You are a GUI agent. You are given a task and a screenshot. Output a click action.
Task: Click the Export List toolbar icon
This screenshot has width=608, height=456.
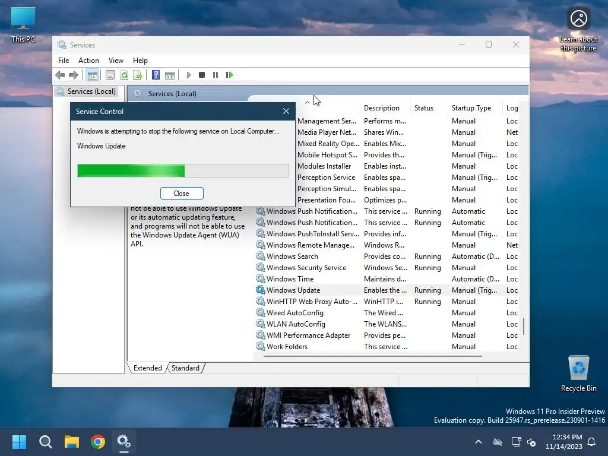tap(138, 75)
